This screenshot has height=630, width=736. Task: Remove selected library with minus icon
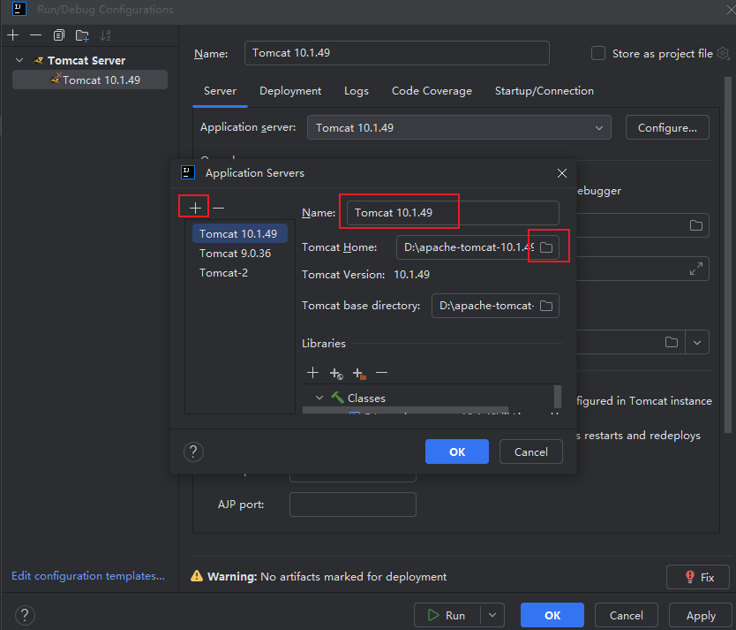[x=381, y=373]
